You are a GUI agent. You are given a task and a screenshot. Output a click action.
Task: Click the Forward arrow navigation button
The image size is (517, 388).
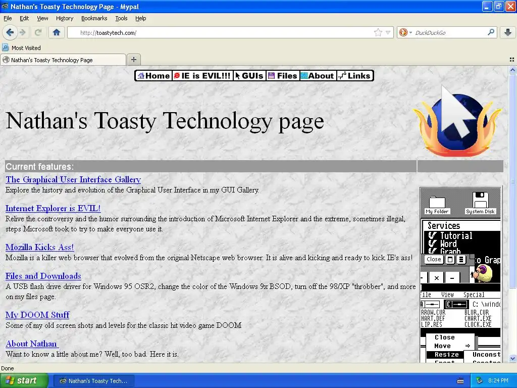(x=23, y=32)
